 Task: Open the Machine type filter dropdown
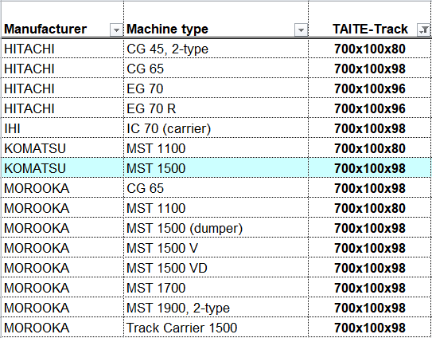pyautogui.click(x=301, y=29)
